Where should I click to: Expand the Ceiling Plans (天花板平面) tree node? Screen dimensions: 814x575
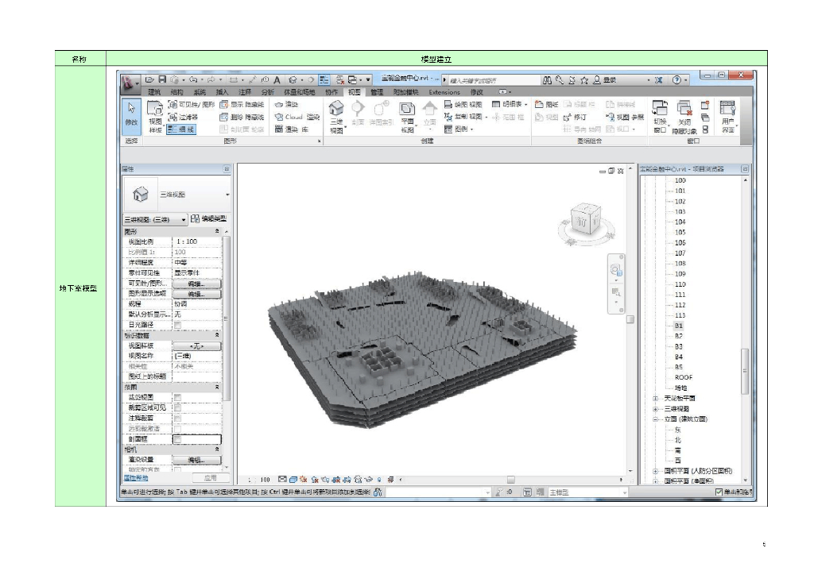(656, 398)
